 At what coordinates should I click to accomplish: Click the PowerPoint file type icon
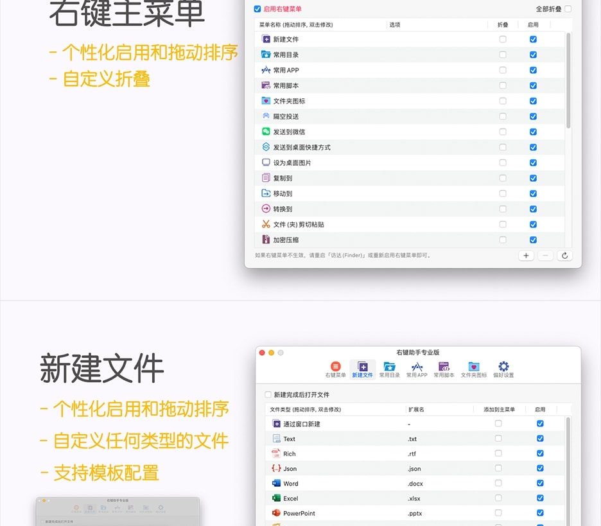pyautogui.click(x=276, y=513)
